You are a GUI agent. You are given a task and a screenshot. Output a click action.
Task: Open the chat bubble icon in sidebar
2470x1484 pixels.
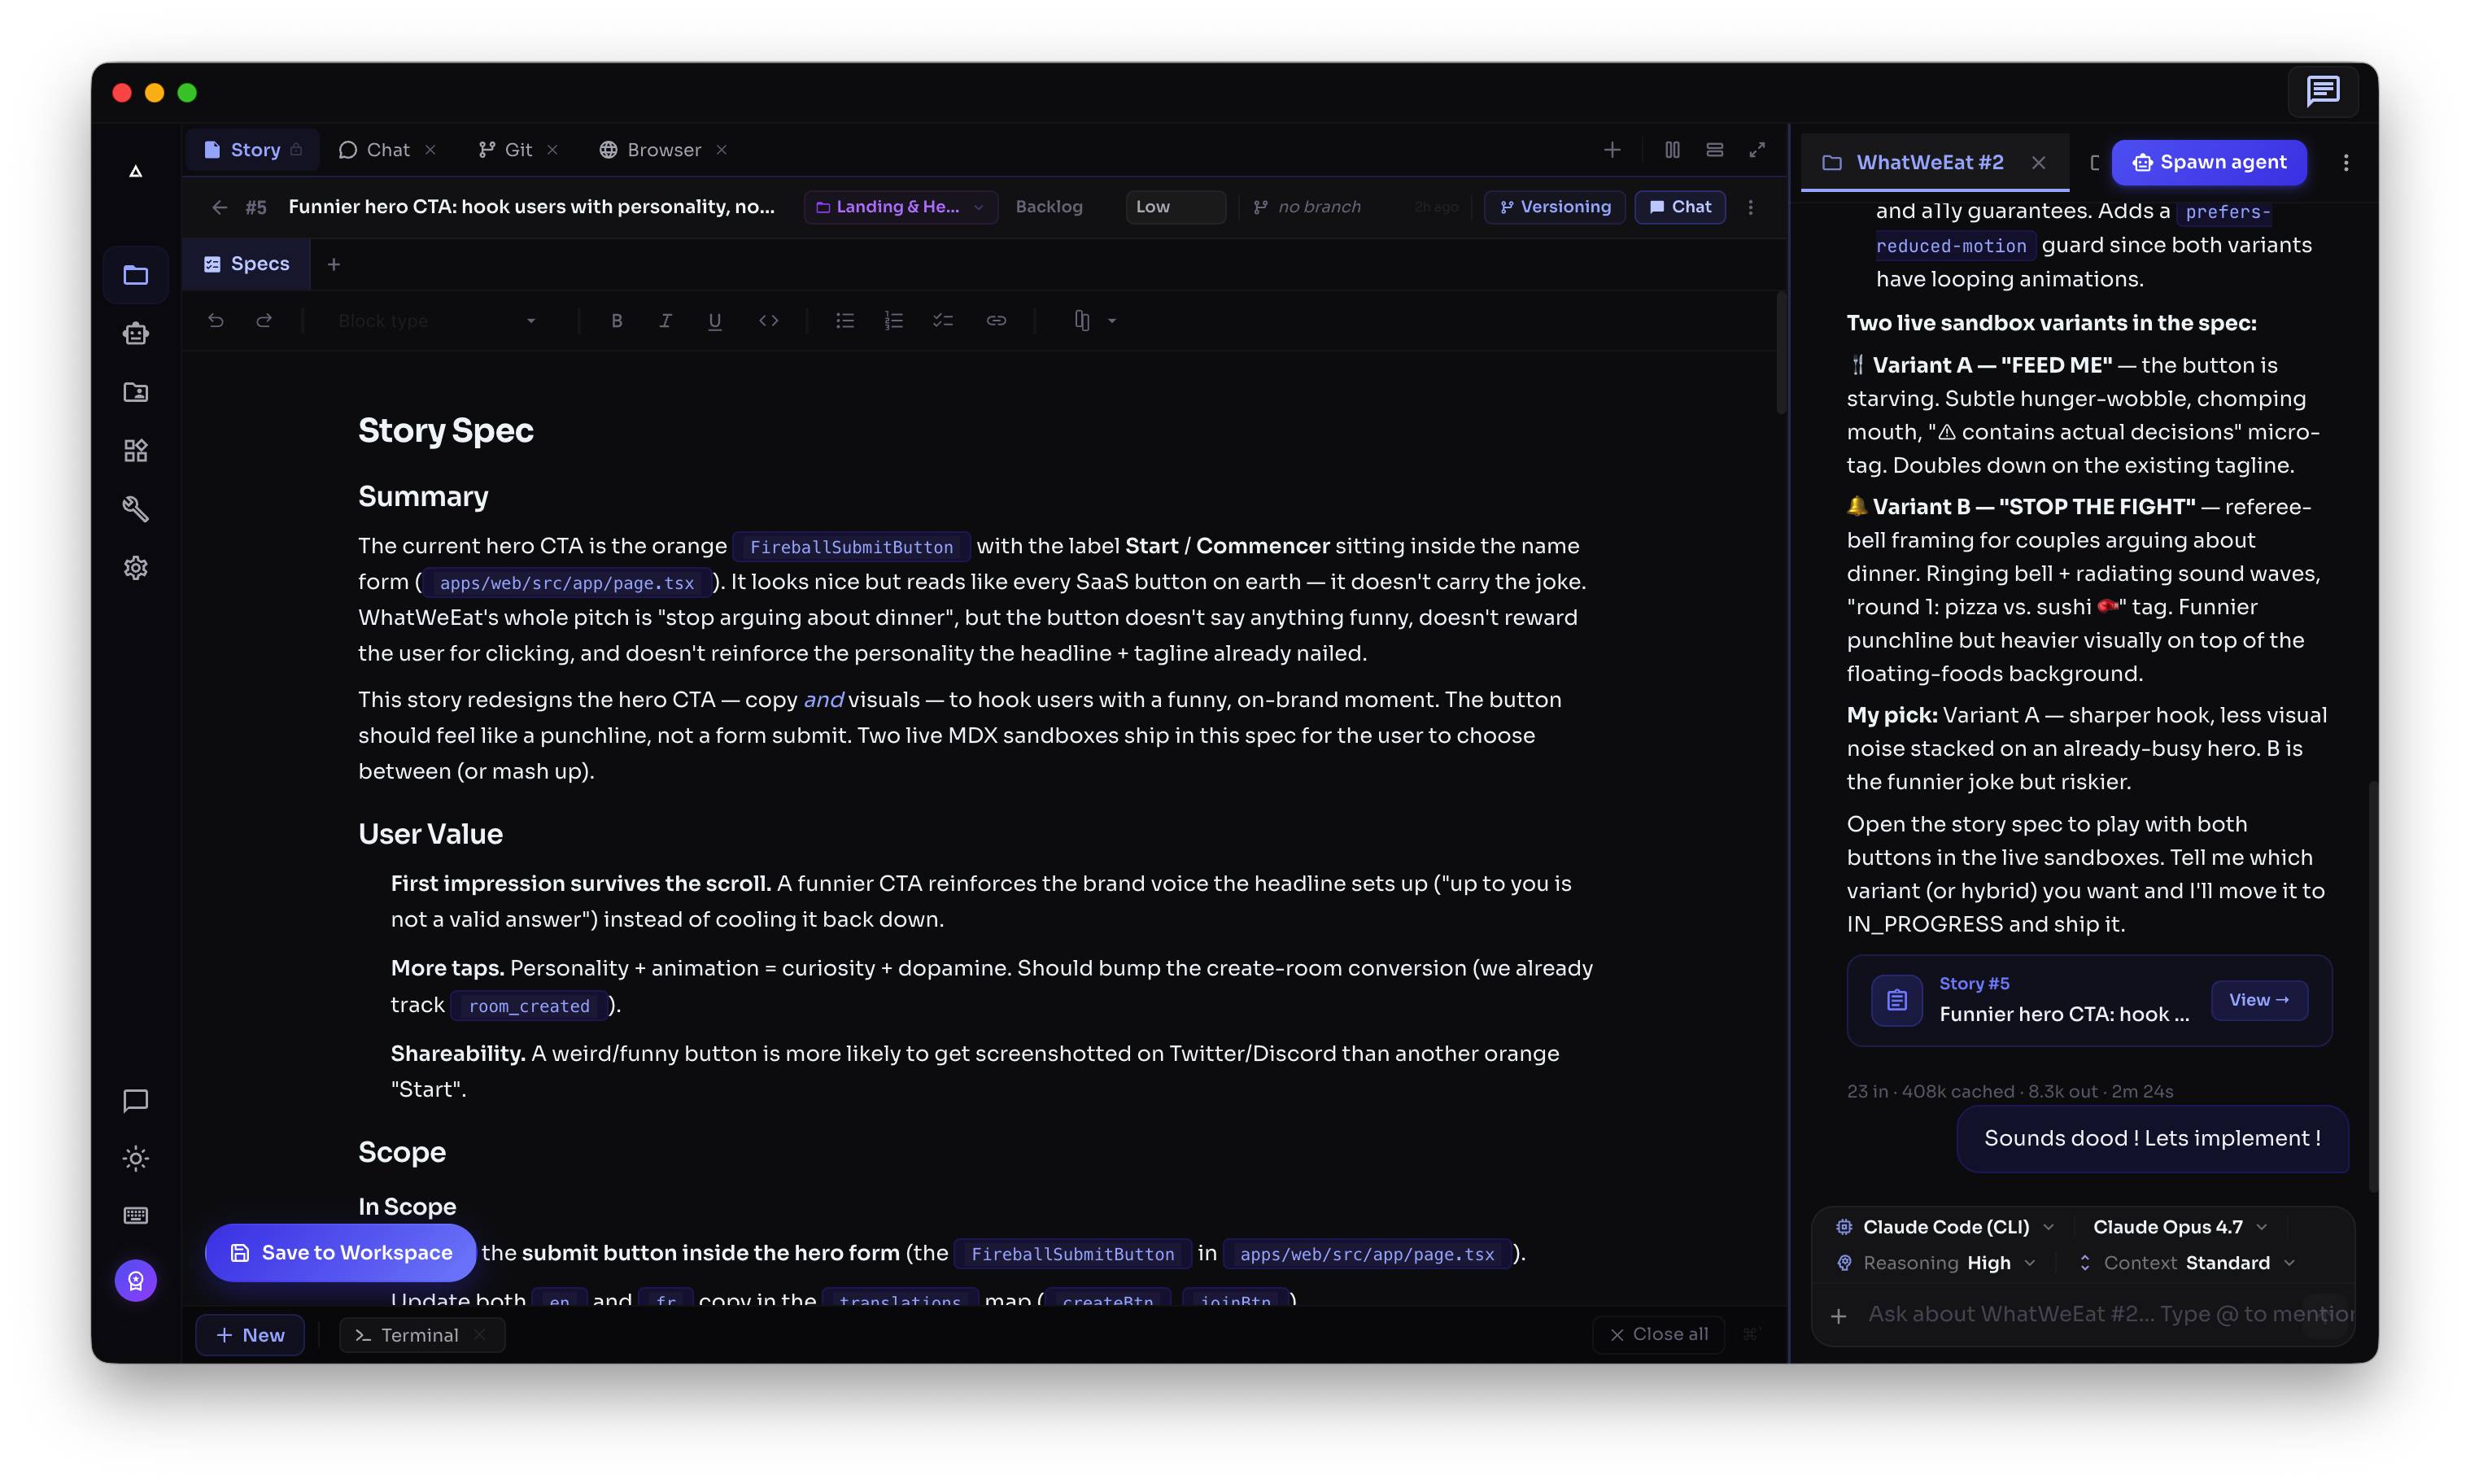(136, 1101)
